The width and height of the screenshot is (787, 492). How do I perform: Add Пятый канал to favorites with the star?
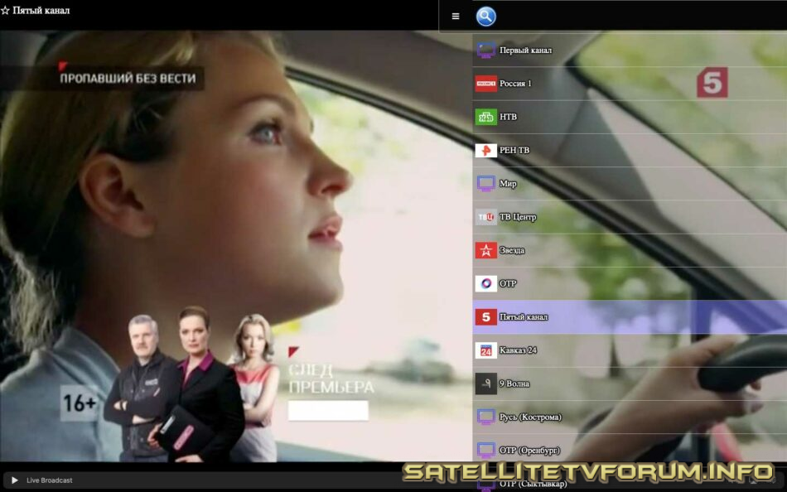[x=5, y=10]
